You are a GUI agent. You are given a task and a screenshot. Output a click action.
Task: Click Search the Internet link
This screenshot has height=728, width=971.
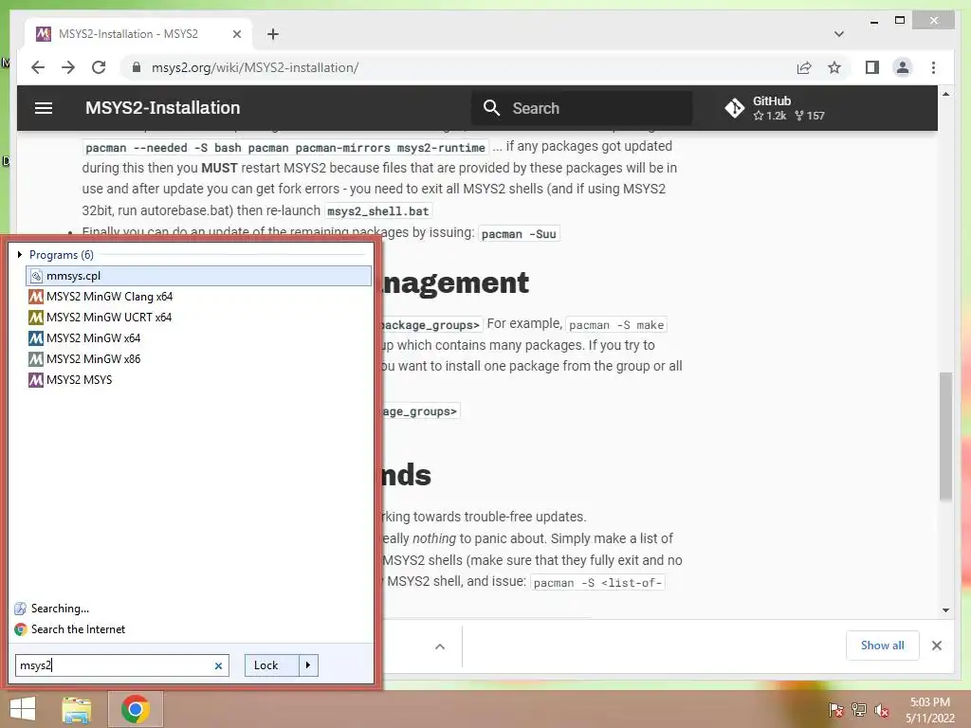click(x=78, y=629)
